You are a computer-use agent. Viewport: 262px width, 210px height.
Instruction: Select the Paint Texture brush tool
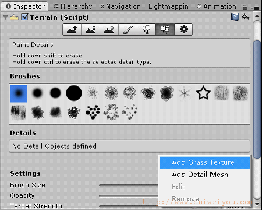(x=128, y=30)
